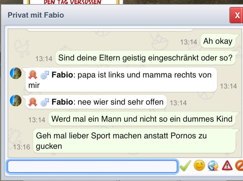Select the 'Geh mal lieber Sport' message bubble
The image size is (243, 181).
tap(134, 141)
